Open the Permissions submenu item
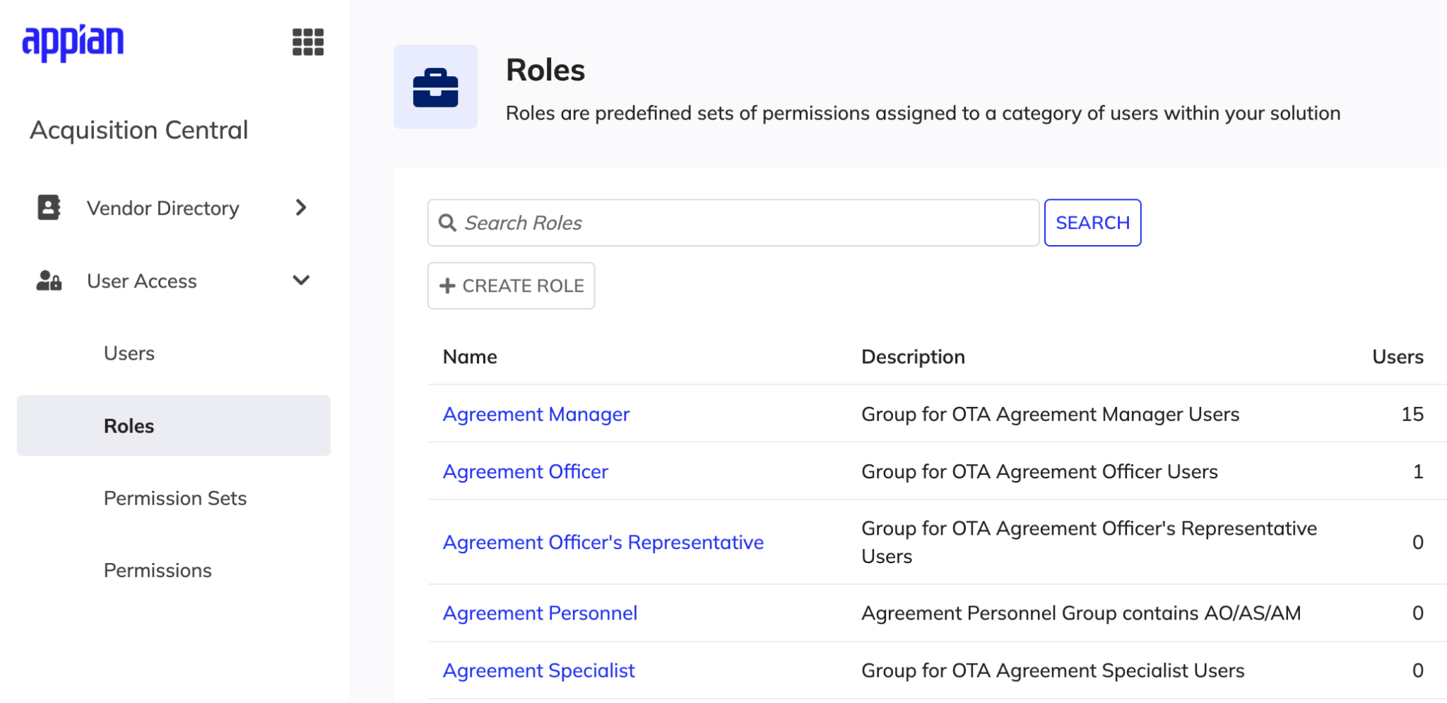 (x=158, y=570)
